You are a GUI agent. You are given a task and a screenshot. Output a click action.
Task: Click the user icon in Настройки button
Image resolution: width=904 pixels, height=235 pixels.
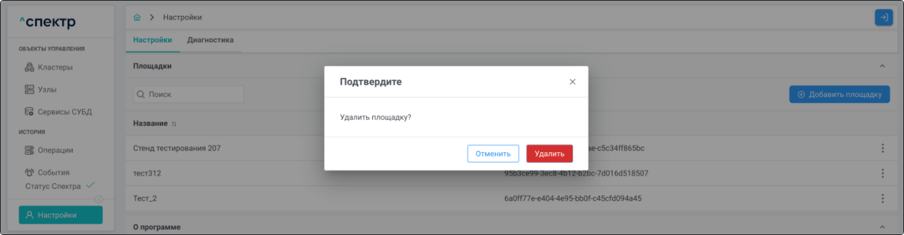(29, 215)
